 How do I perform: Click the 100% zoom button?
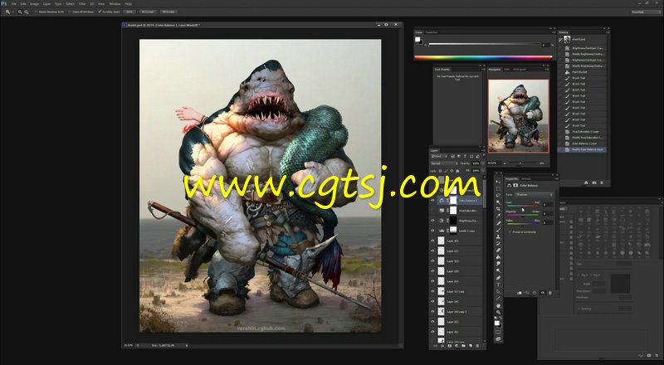(129, 12)
